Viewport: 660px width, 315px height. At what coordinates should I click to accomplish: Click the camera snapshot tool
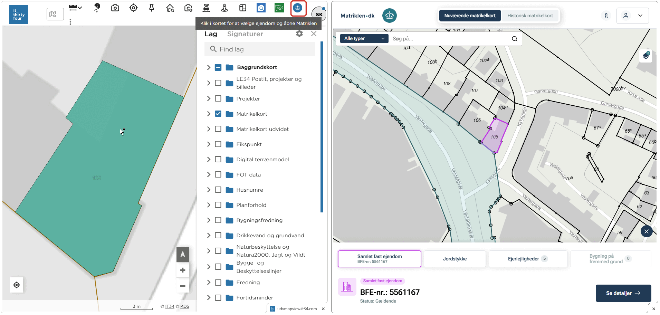115,8
